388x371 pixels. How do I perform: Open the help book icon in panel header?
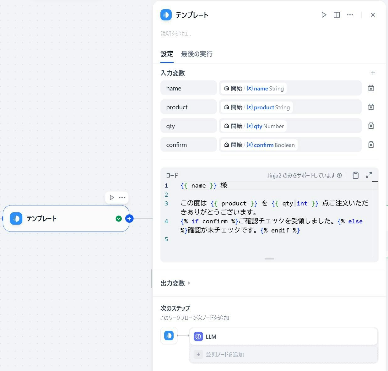tap(337, 15)
